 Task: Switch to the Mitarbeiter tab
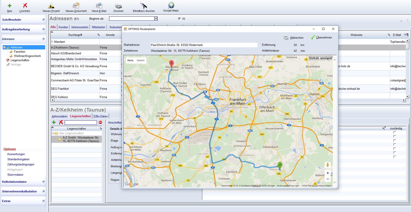(x=99, y=27)
